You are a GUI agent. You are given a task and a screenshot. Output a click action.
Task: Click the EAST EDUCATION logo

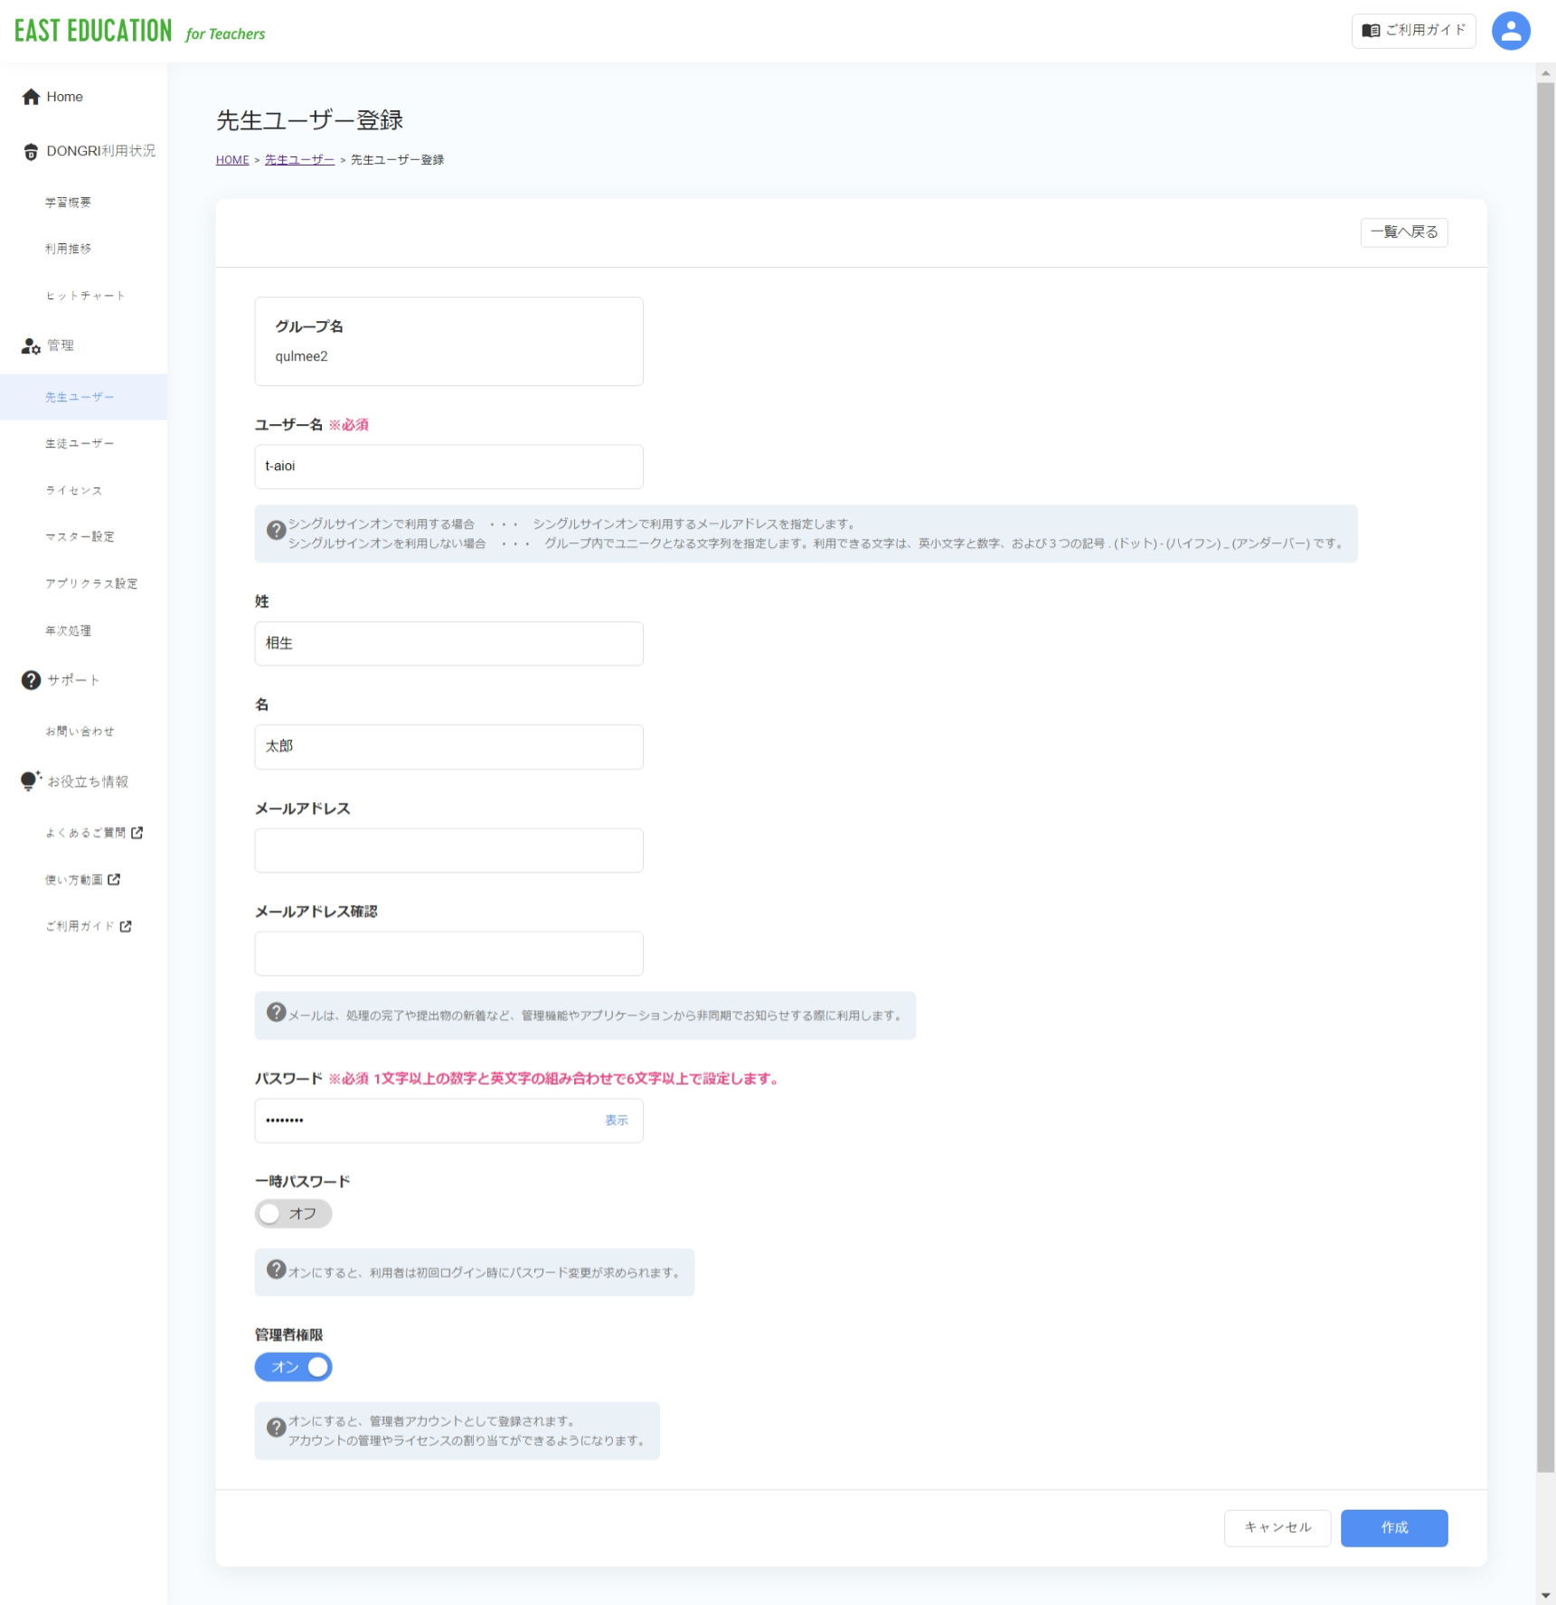139,31
